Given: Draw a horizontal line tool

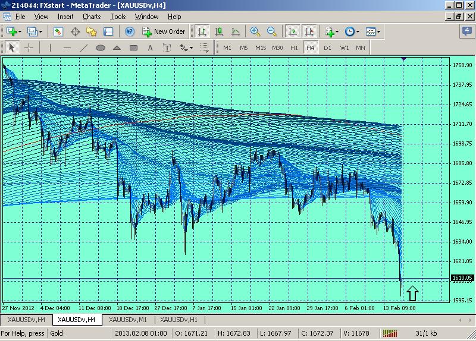Looking at the screenshot, I should pos(67,48).
